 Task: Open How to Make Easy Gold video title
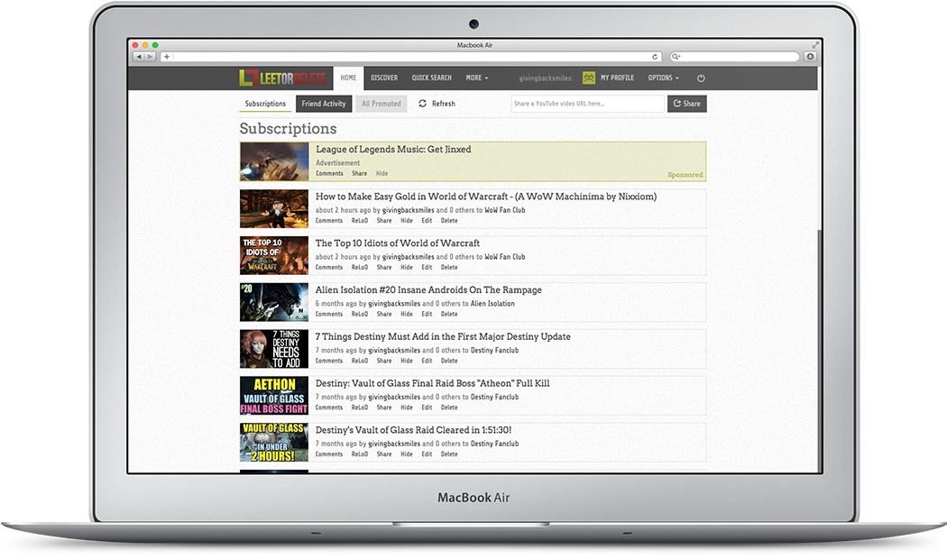[486, 197]
